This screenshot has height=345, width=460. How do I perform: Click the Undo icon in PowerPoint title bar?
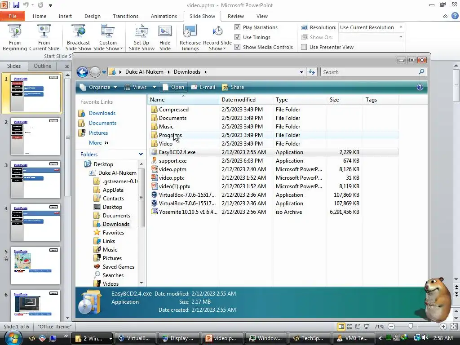(26, 5)
